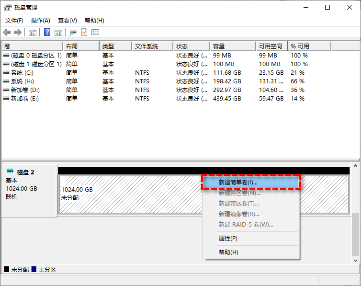Select the (磁盘 1 磁盘分区 1) row
Image resolution: width=361 pixels, height=286 pixels.
click(166, 64)
